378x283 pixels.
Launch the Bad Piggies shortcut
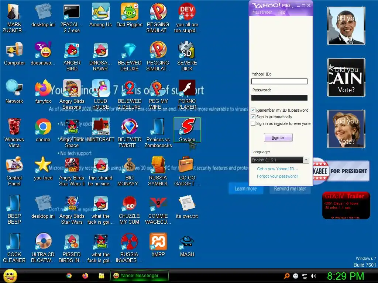click(x=130, y=15)
